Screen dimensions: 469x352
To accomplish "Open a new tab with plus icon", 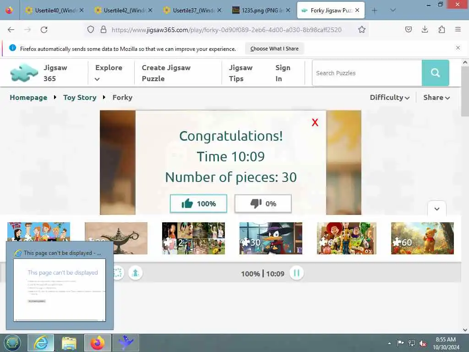I will (x=374, y=11).
